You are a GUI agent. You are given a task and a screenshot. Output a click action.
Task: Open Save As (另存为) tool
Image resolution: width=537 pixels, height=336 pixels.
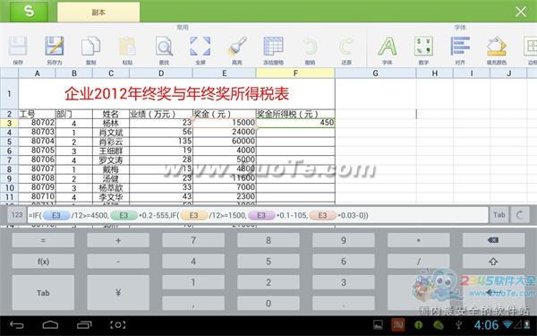[x=55, y=47]
